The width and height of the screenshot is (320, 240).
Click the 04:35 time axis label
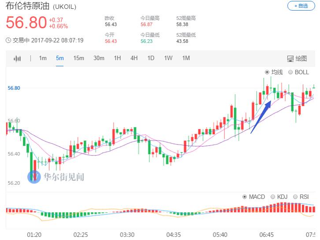pos(174,235)
